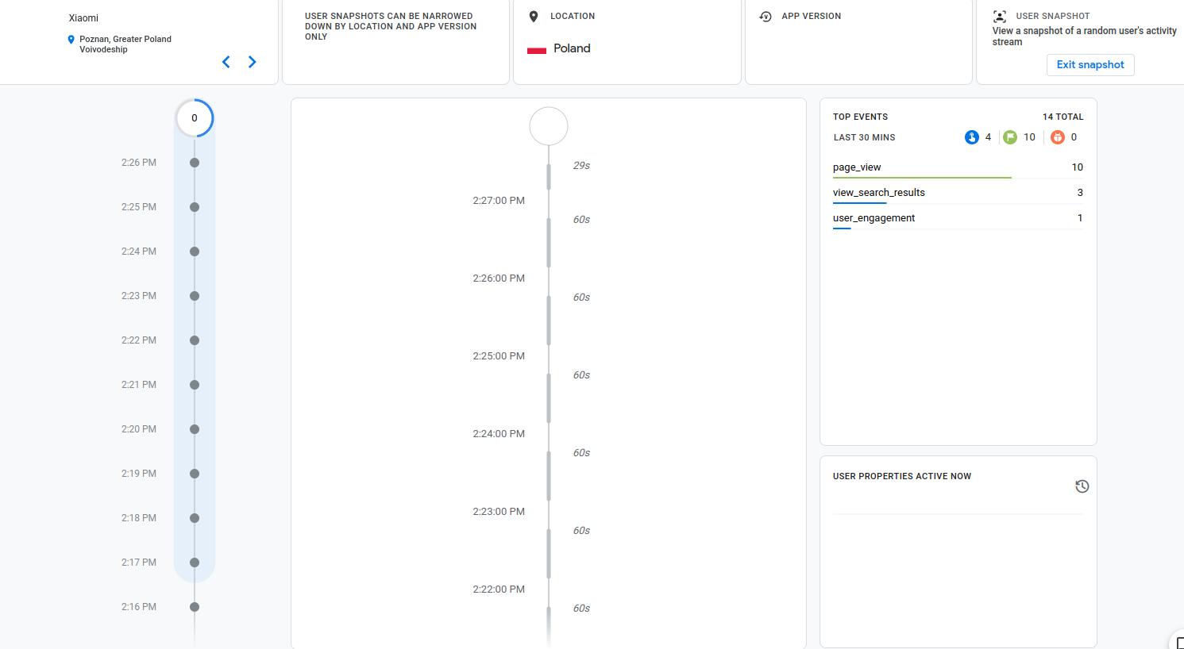Exit the user snapshot view
The width and height of the screenshot is (1184, 649).
[x=1090, y=65]
